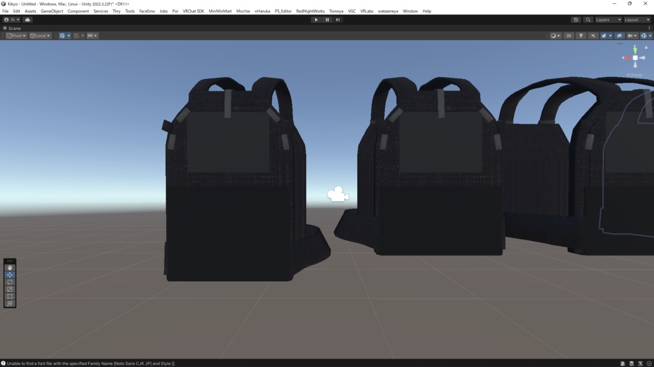Click the leftmost bug icon in bottom-right status bar

tap(622, 363)
